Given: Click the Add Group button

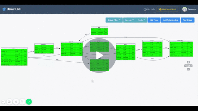Looking at the screenshot, I should 187,20.
